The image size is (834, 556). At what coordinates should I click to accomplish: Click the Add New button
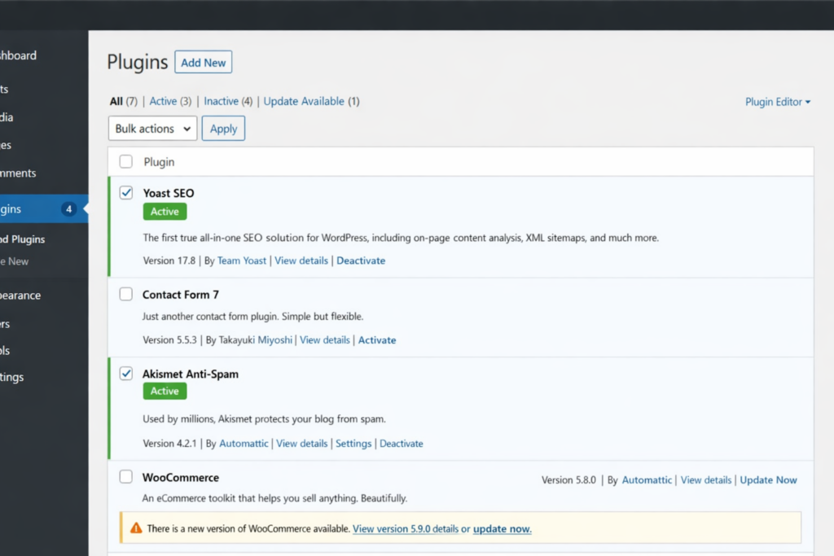pyautogui.click(x=203, y=63)
